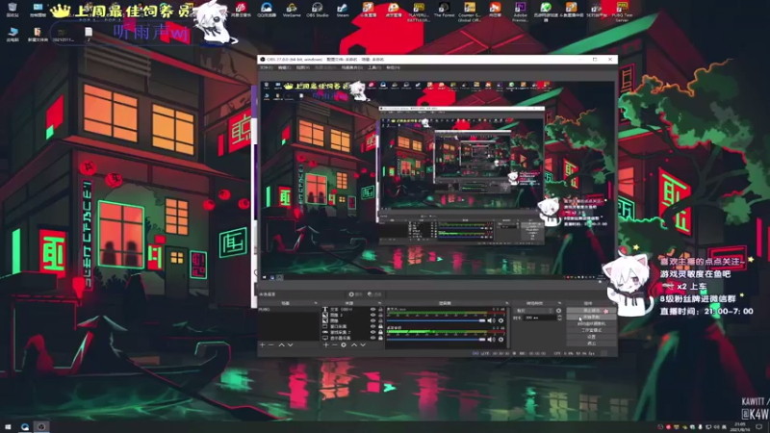Open source properties gear below sources list

pyautogui.click(x=344, y=345)
